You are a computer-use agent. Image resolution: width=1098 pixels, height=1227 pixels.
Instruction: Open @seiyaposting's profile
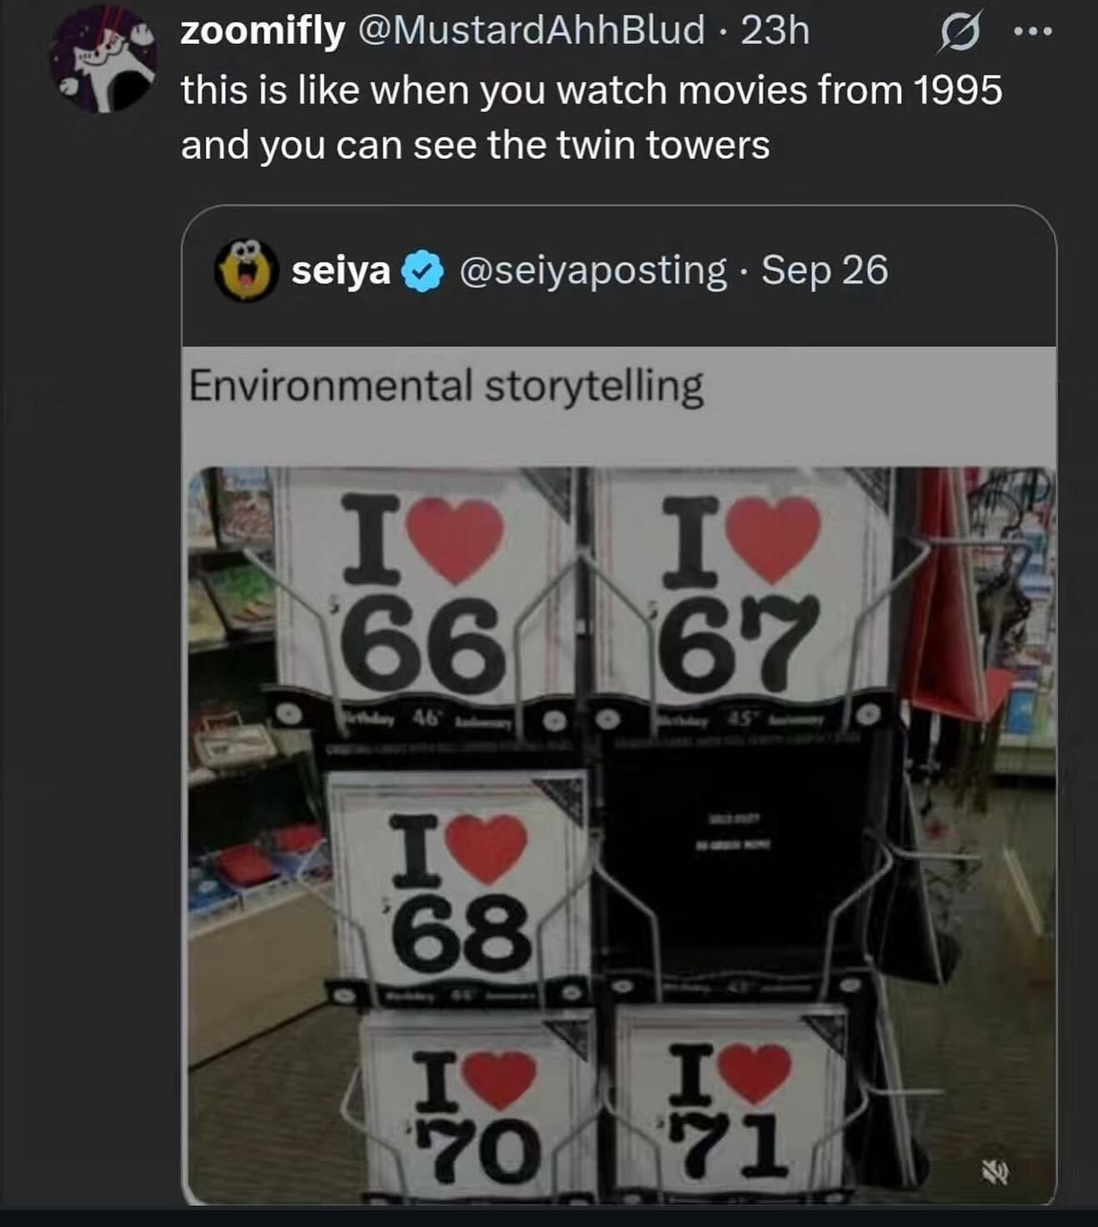593,271
